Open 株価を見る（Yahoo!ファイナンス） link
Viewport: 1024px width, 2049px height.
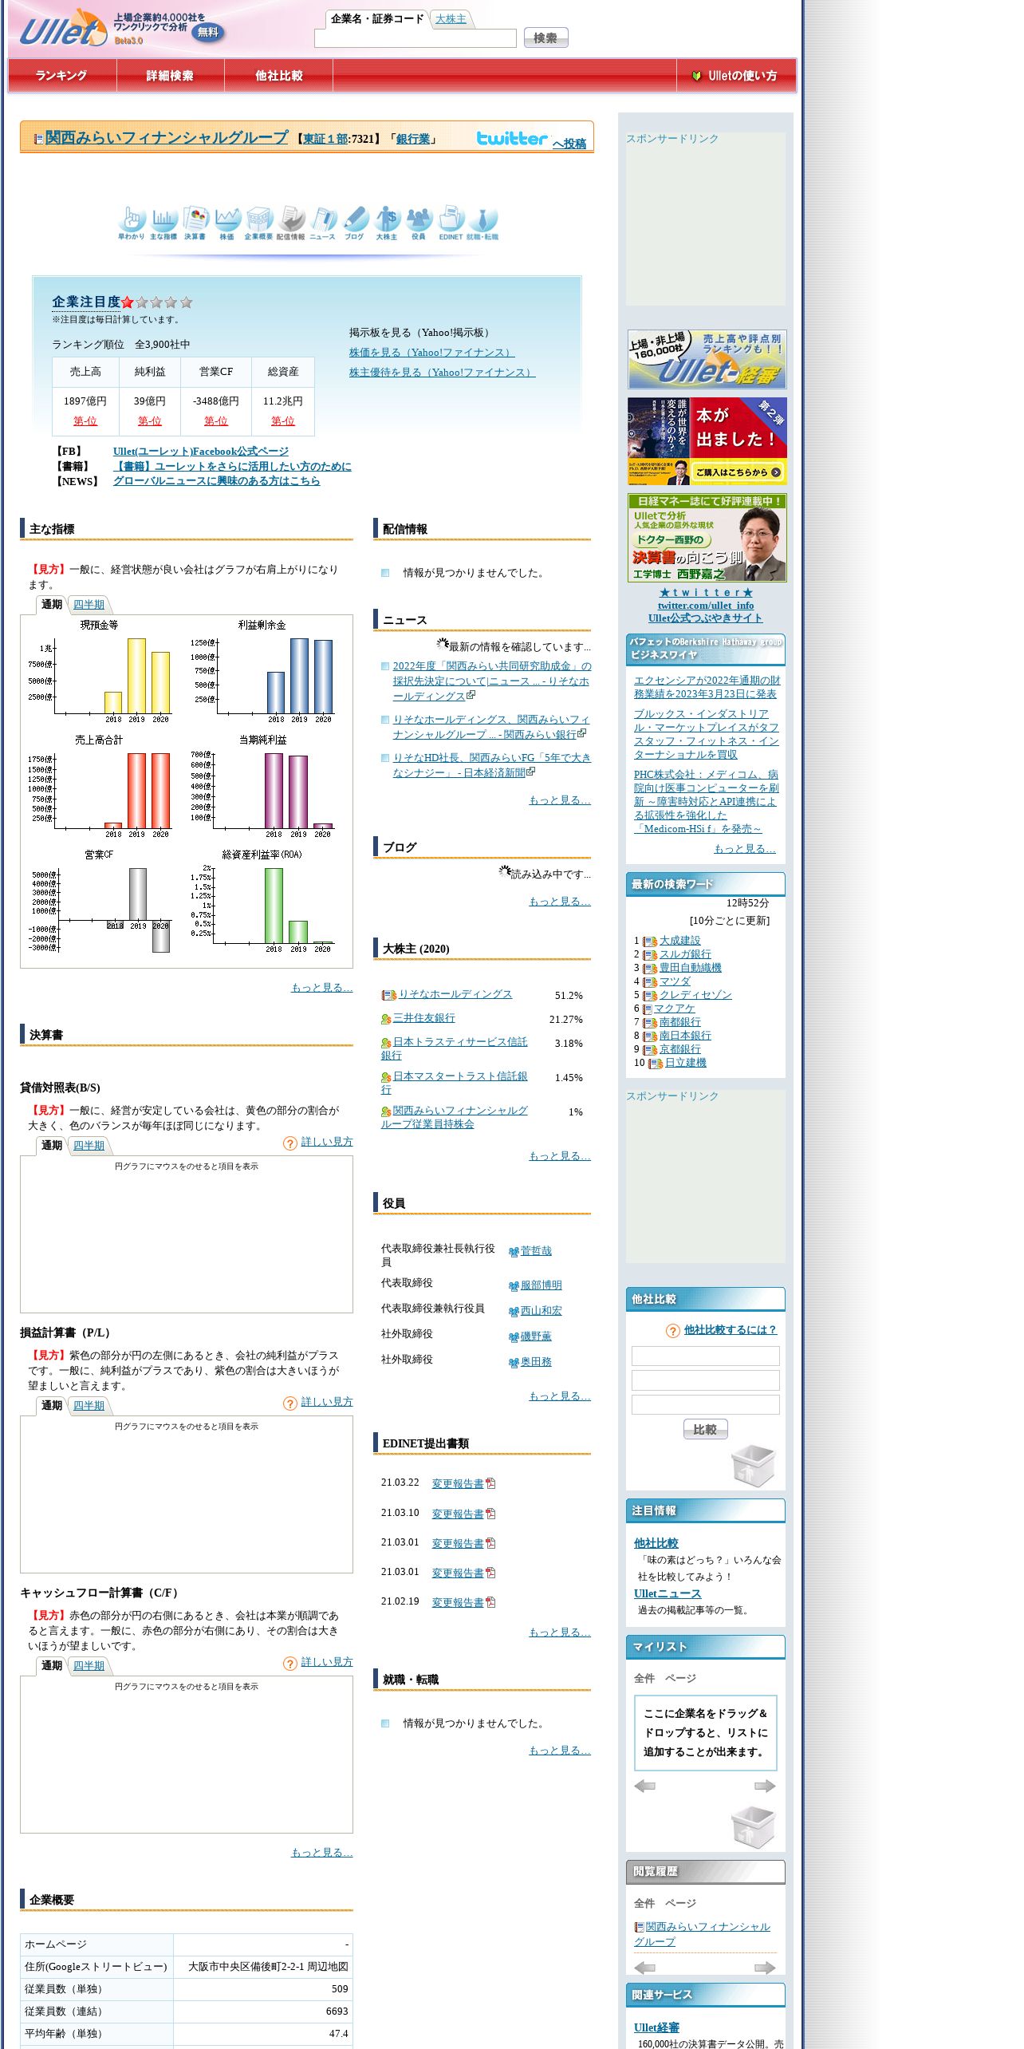click(431, 352)
